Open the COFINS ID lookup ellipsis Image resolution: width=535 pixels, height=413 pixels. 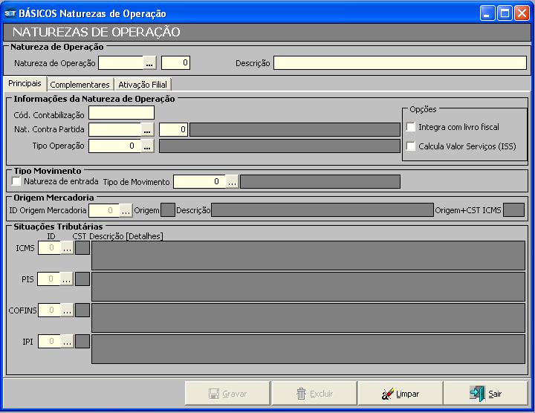67,310
